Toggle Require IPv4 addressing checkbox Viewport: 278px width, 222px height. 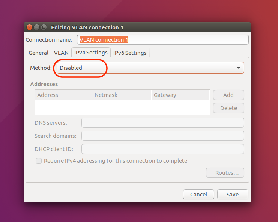(39, 161)
